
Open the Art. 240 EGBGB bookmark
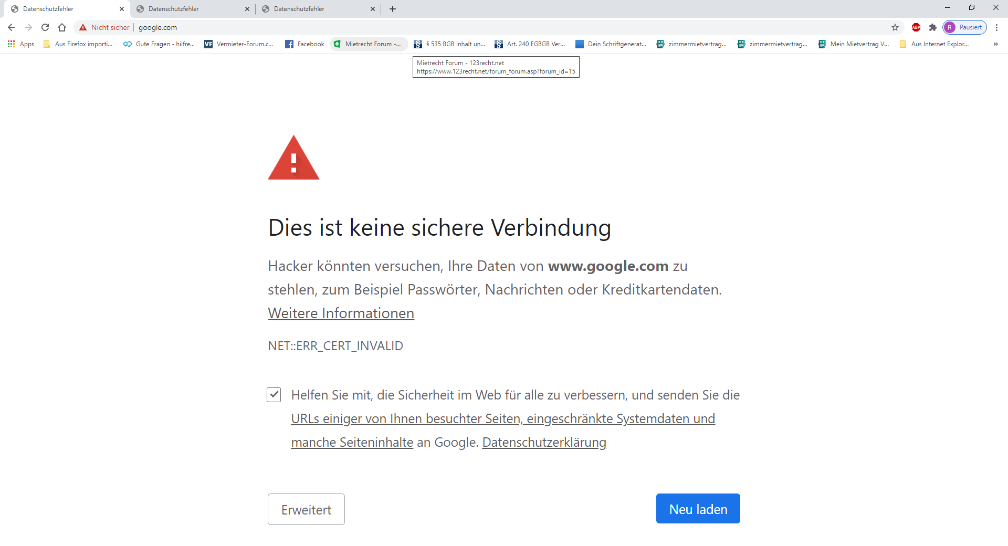pos(531,44)
